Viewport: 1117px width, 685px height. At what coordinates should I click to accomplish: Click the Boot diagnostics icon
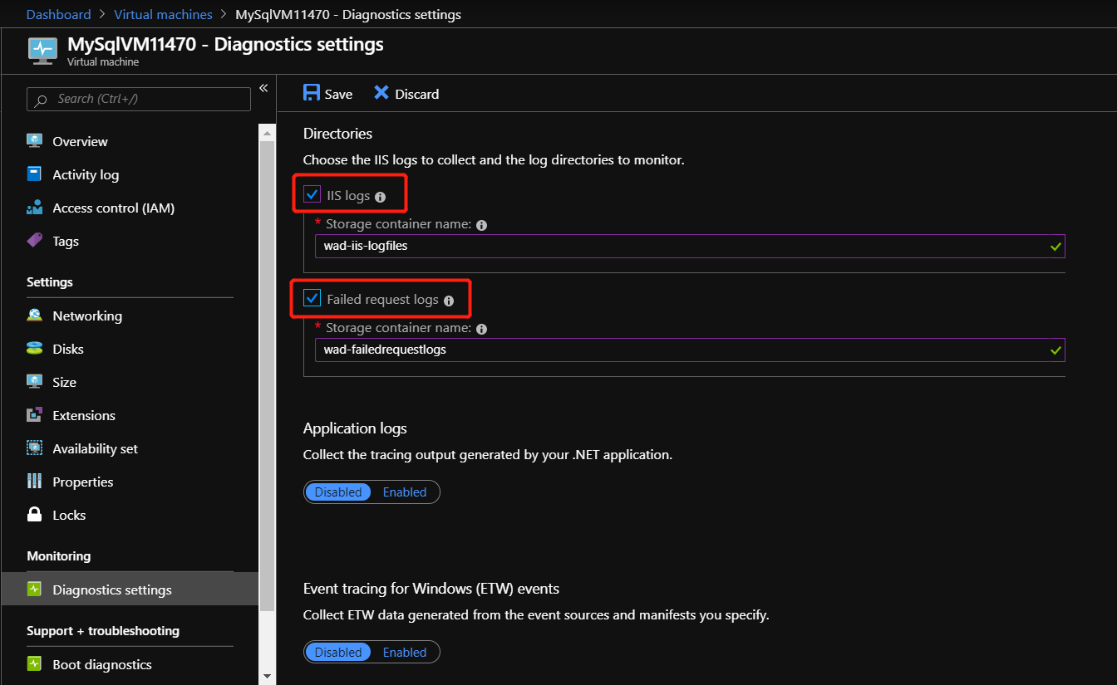tap(34, 664)
